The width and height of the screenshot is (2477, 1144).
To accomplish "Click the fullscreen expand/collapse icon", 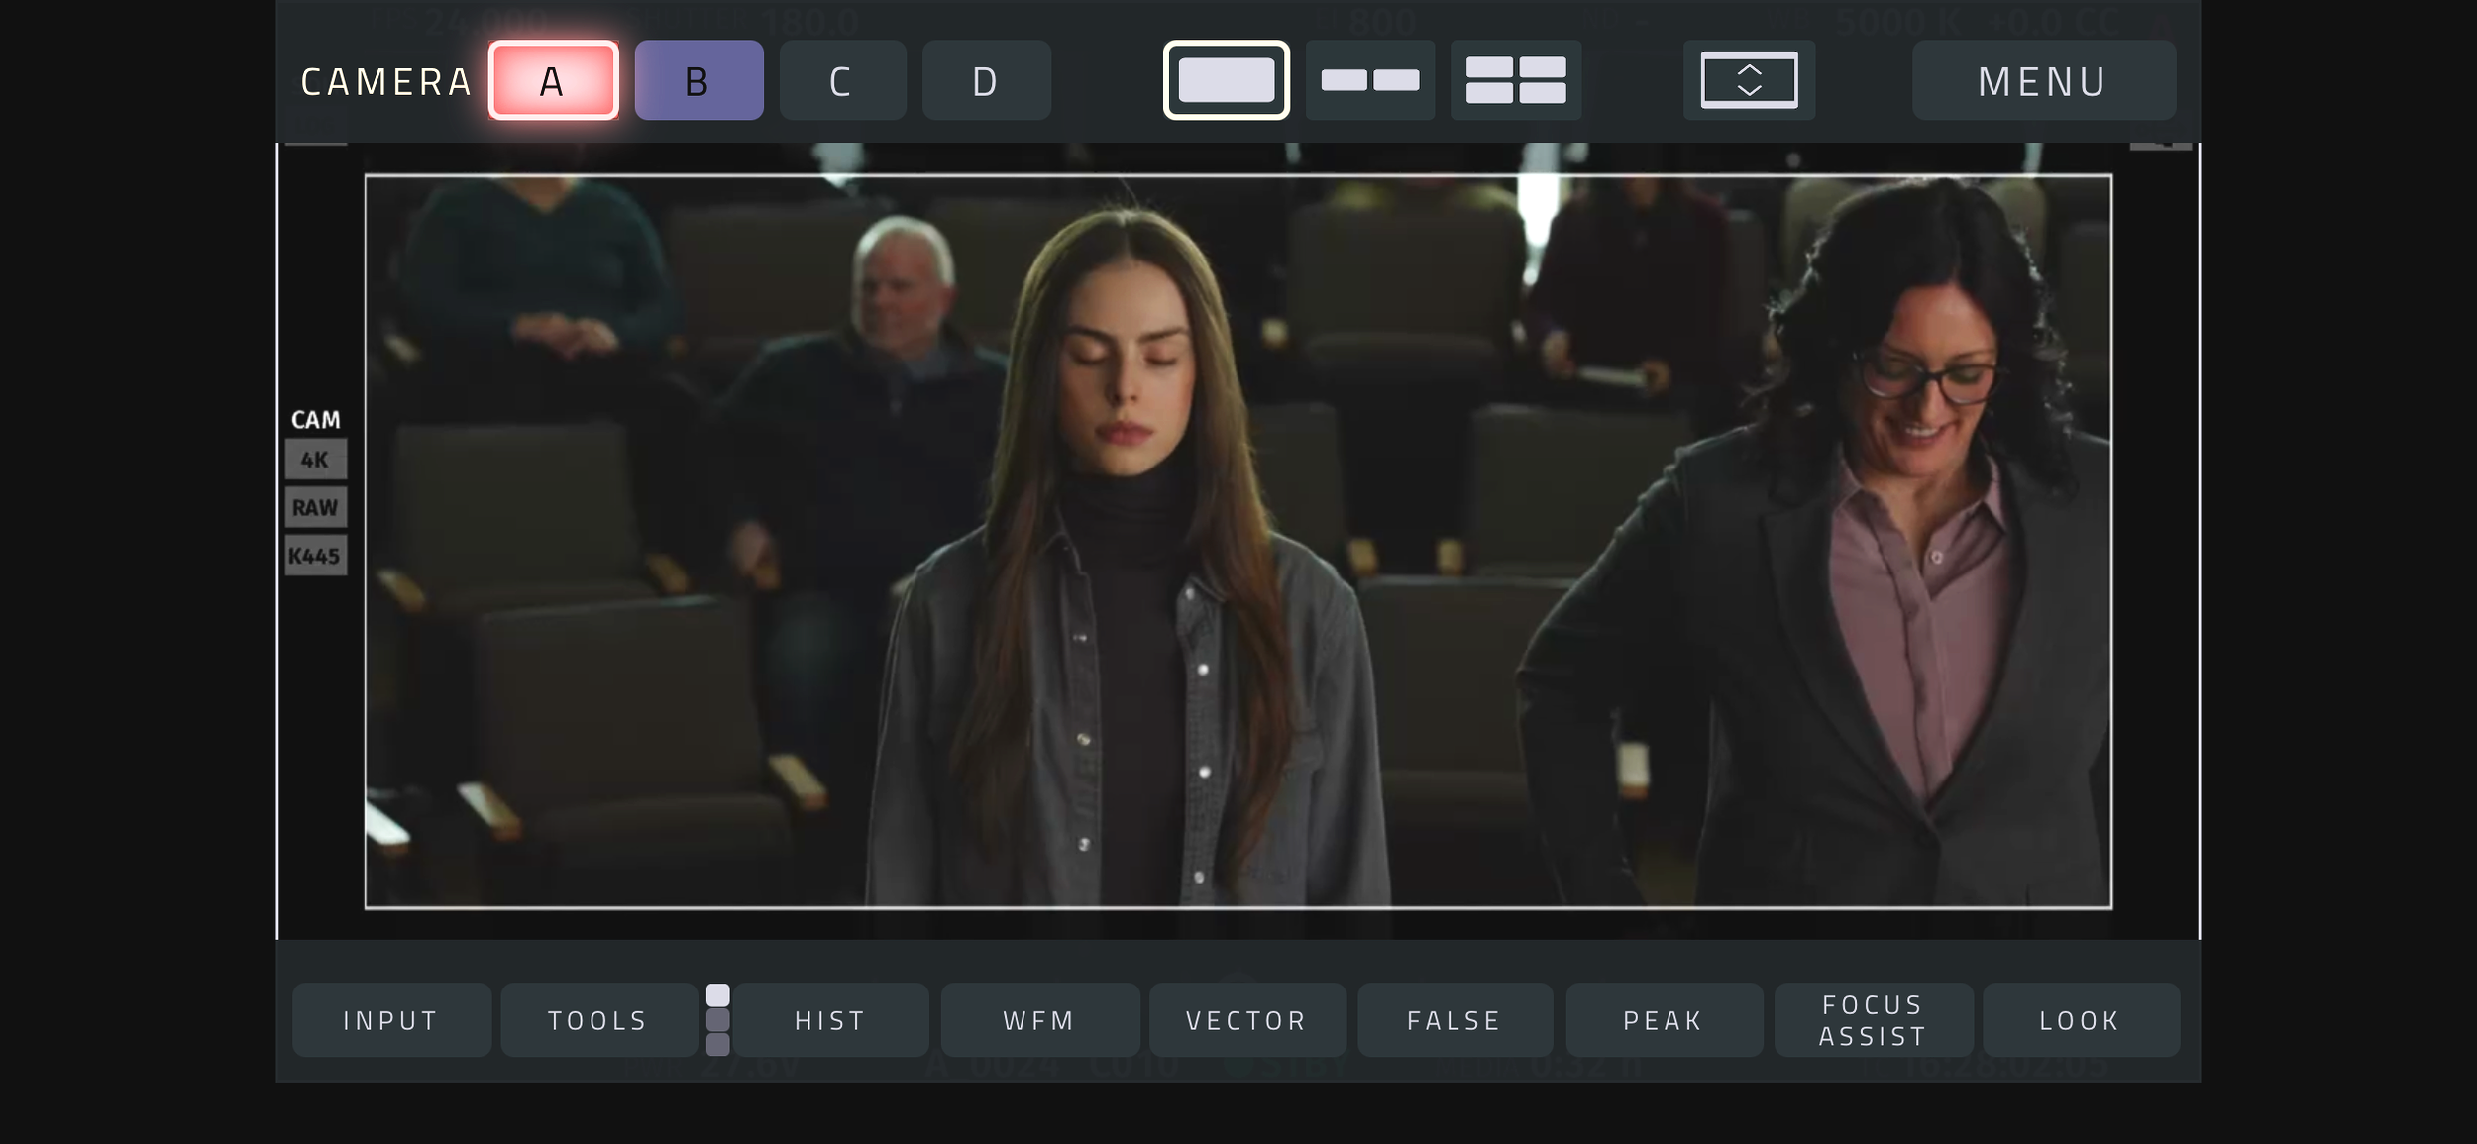I will (1749, 80).
